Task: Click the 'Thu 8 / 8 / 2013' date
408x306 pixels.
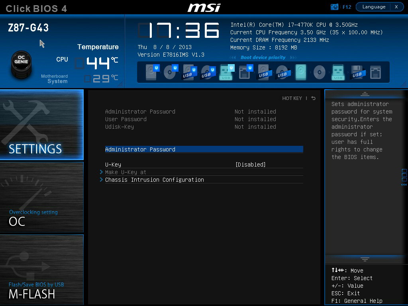Action: [x=165, y=47]
